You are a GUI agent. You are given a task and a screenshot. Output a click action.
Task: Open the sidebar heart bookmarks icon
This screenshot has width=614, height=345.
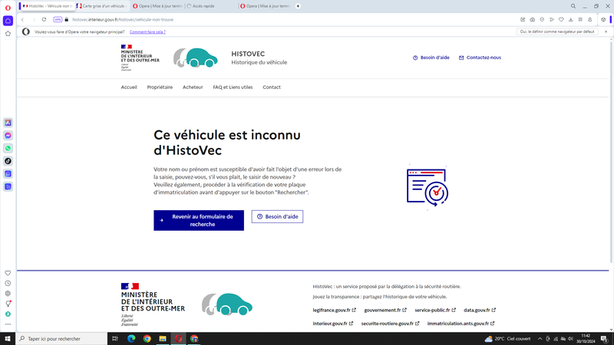[x=8, y=273]
